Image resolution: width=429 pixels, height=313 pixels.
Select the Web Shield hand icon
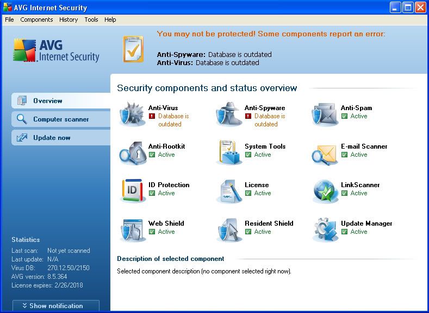tap(133, 230)
